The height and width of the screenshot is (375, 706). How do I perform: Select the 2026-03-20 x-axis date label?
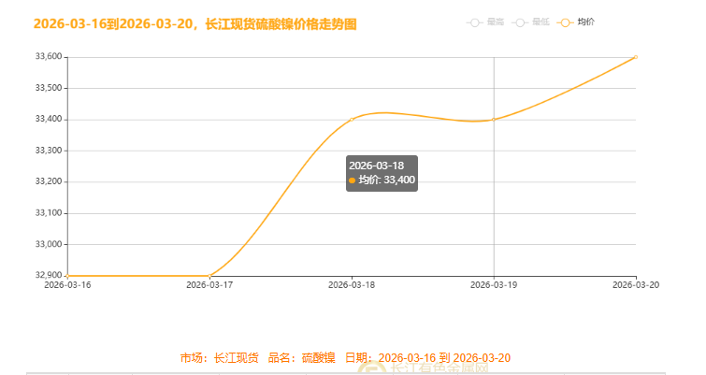click(x=636, y=285)
